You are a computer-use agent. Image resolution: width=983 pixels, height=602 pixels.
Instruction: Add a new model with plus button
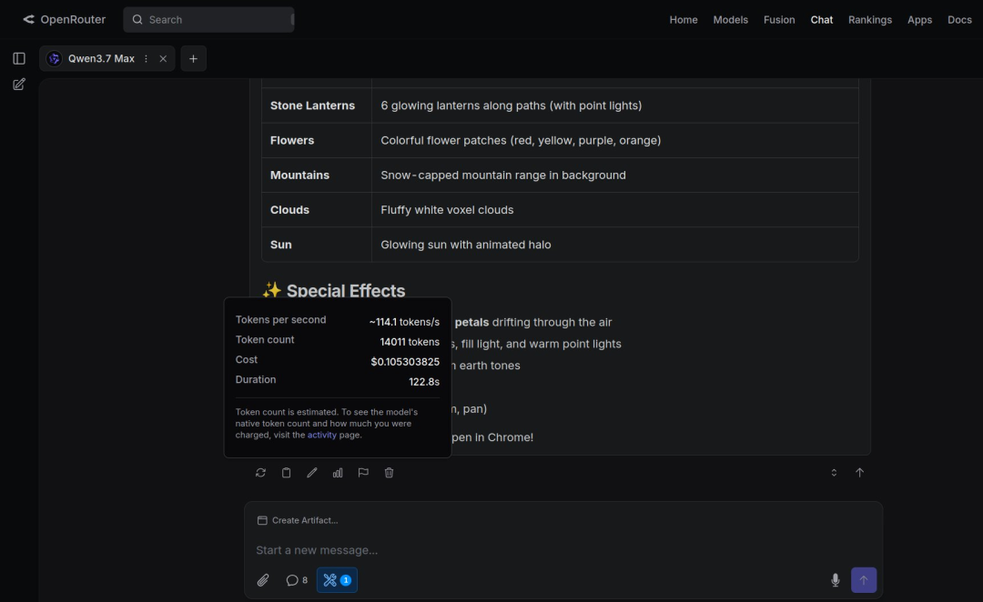(193, 58)
